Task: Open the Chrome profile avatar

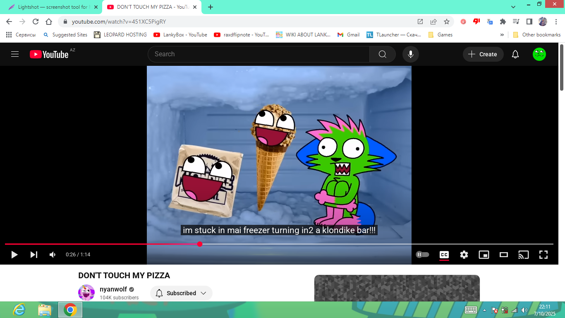Action: click(x=543, y=22)
